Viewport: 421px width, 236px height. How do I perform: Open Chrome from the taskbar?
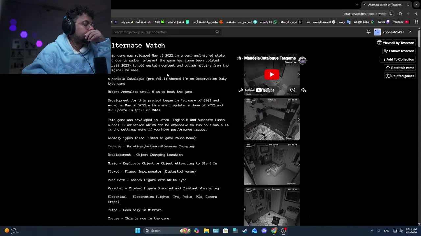274,231
